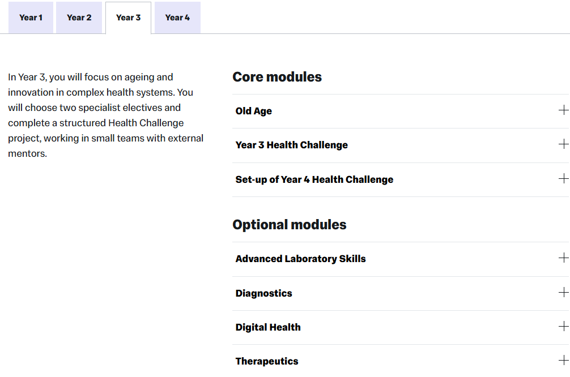Open Set-up of Year 4 Health Challenge title
Image resolution: width=570 pixels, height=377 pixels.
point(314,179)
